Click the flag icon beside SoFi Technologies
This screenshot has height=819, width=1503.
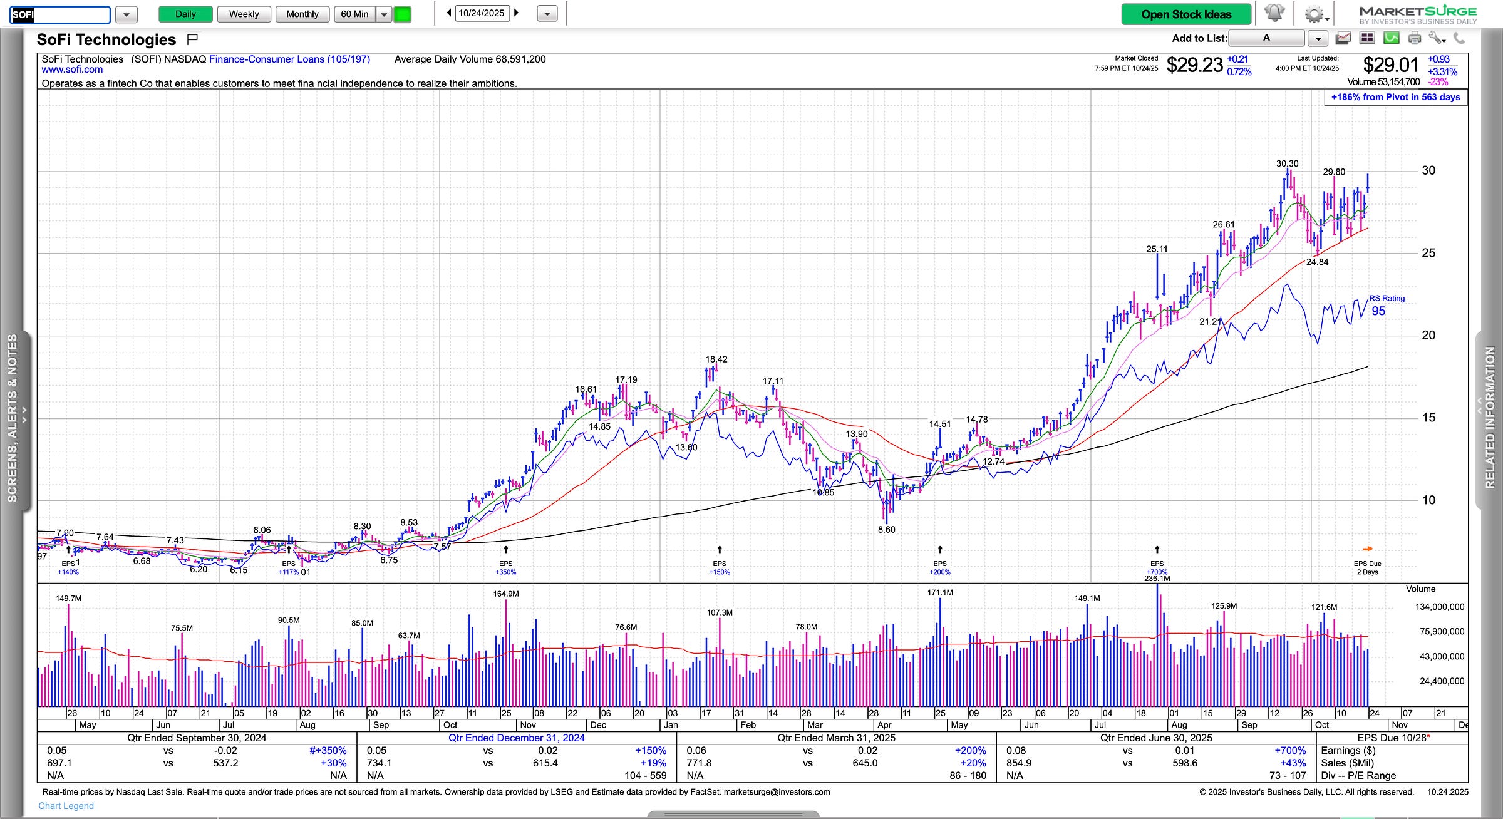[192, 39]
